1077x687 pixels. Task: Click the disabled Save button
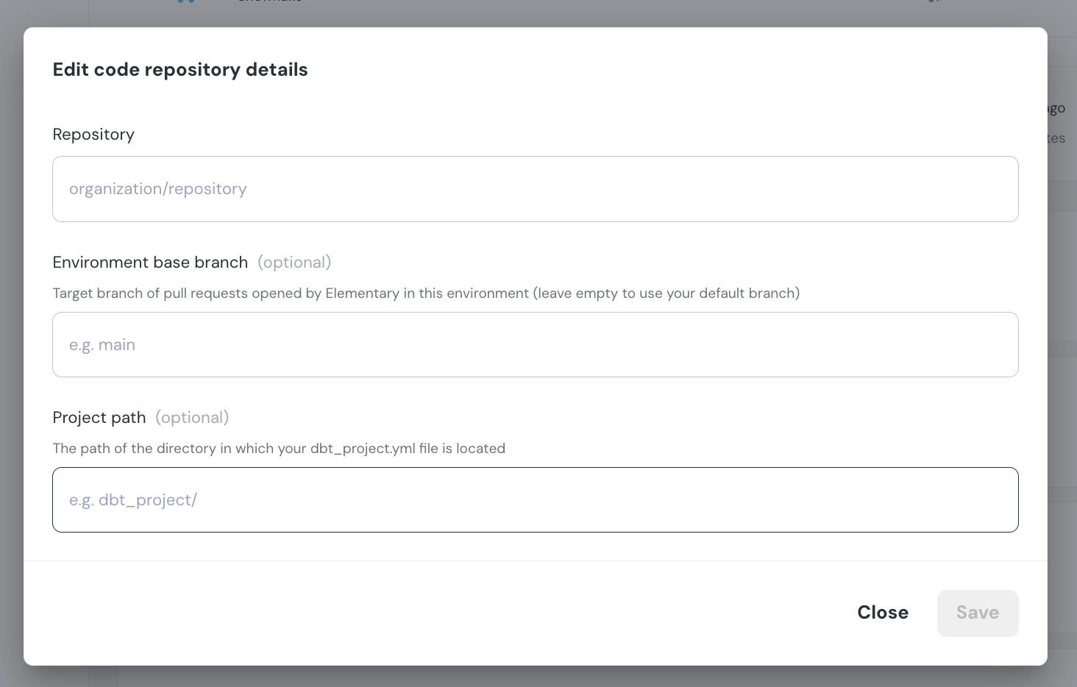[x=978, y=613]
